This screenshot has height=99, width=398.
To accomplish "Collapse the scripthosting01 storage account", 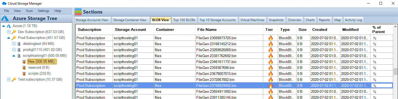I will point(14,56).
